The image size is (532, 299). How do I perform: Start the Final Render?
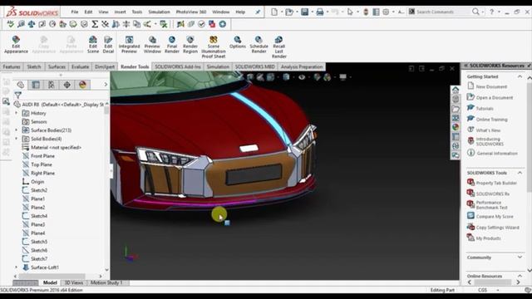pyautogui.click(x=172, y=44)
